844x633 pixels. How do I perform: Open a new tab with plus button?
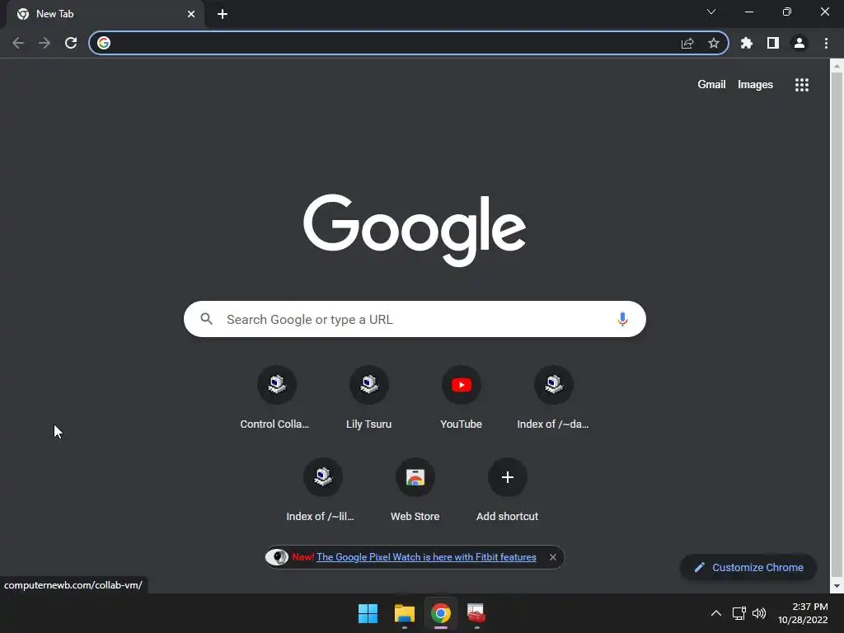point(223,14)
